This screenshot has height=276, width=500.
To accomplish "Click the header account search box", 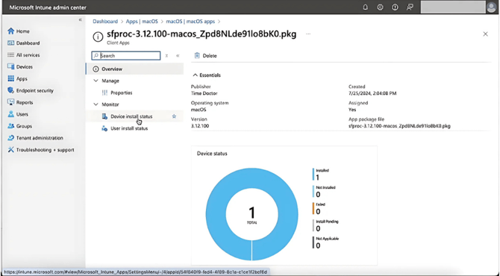I will [x=453, y=7].
